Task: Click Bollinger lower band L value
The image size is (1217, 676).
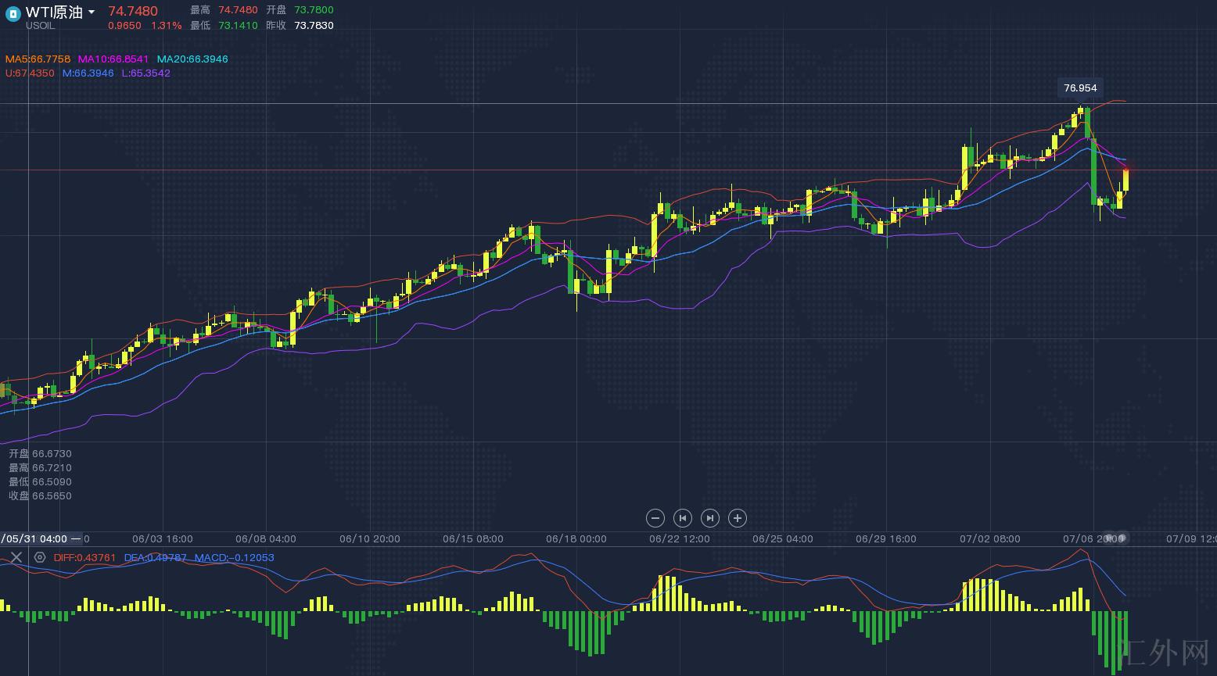Action: coord(145,73)
